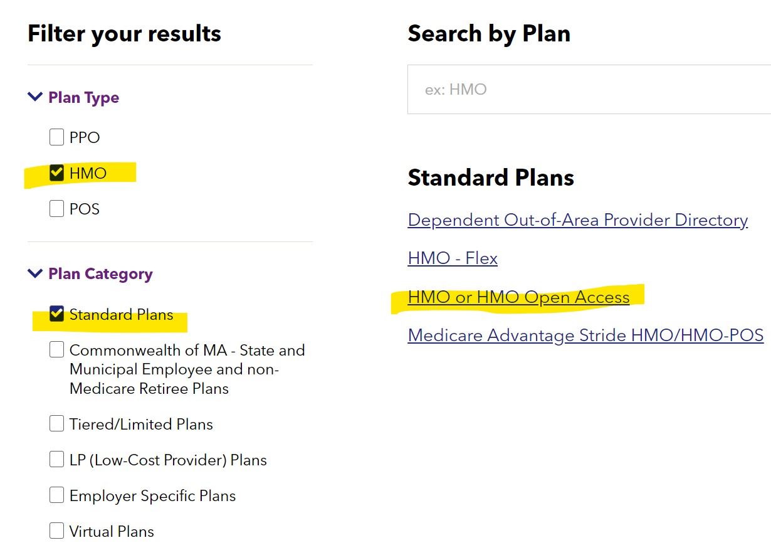Enable Commonwealth of MA employee plans filter
This screenshot has width=771, height=555.
tap(56, 349)
